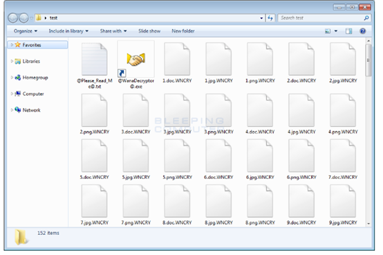Click the test breadcrumb in address bar

(x=53, y=18)
